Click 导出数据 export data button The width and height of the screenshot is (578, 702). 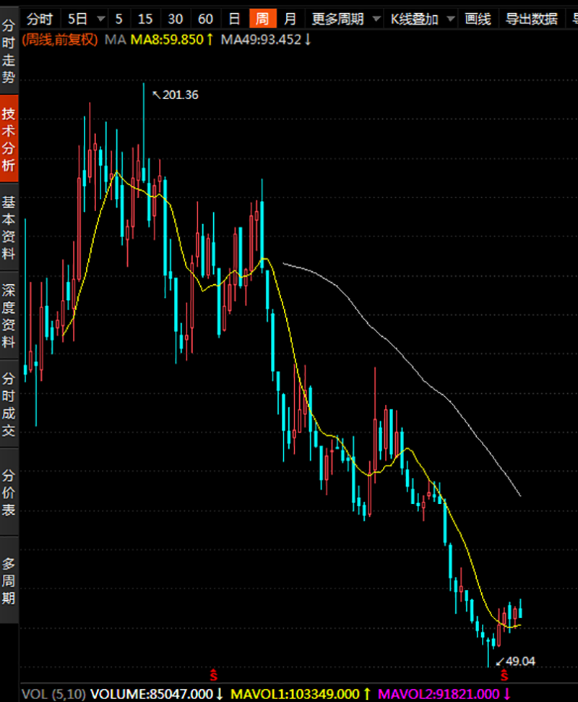pos(532,19)
